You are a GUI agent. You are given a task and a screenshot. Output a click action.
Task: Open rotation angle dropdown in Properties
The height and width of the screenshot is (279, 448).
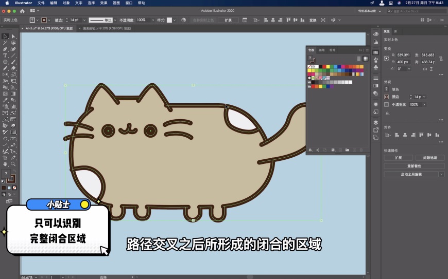point(409,69)
